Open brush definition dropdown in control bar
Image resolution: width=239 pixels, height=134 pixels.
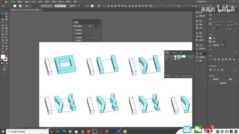67,6
